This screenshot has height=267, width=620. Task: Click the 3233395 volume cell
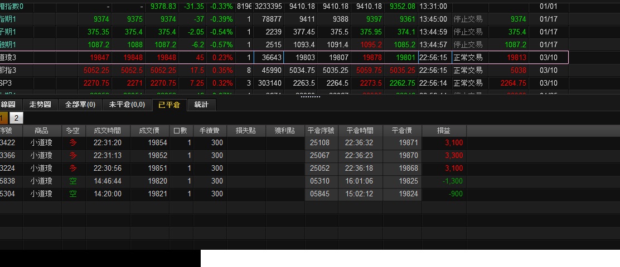pyautogui.click(x=268, y=6)
